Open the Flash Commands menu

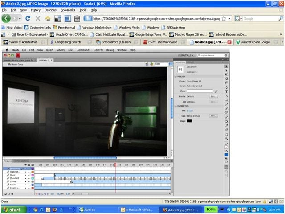pos(83,50)
